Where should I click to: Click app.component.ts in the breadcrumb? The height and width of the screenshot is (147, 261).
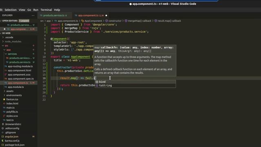pyautogui.click(x=68, y=21)
